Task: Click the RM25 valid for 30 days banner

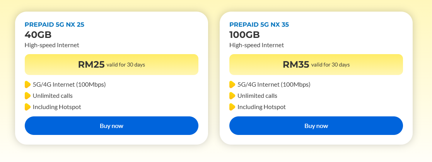Action: pos(111,65)
